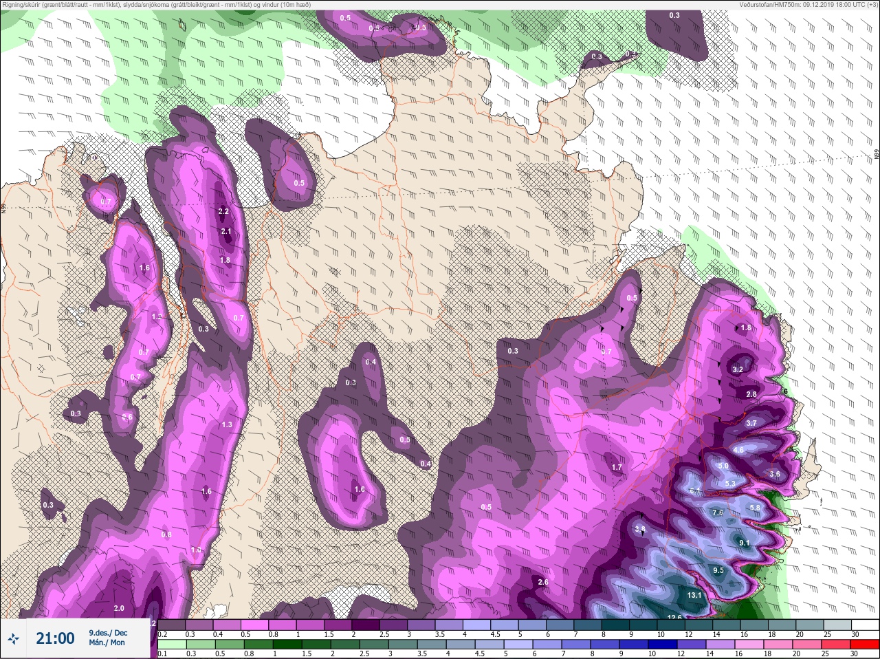Click the 9.1 precipitation value on the map
Screen dimensions: 880x659
coord(744,543)
